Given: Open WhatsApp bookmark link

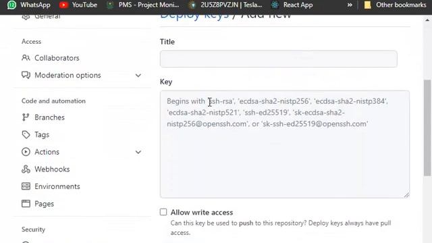Looking at the screenshot, I should point(35,5).
